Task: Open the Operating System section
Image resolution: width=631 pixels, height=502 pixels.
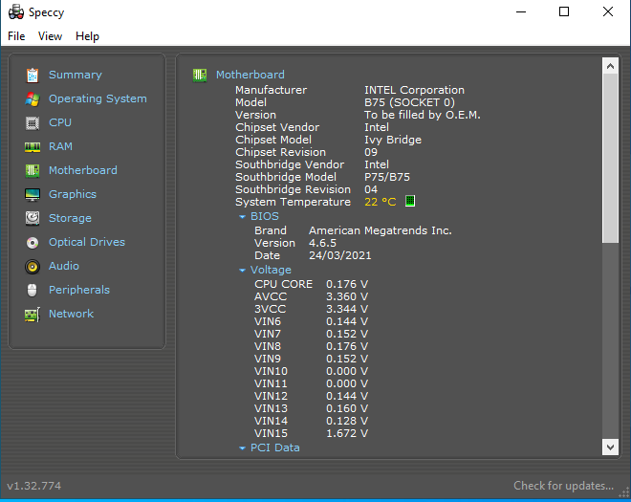Action: pos(98,98)
